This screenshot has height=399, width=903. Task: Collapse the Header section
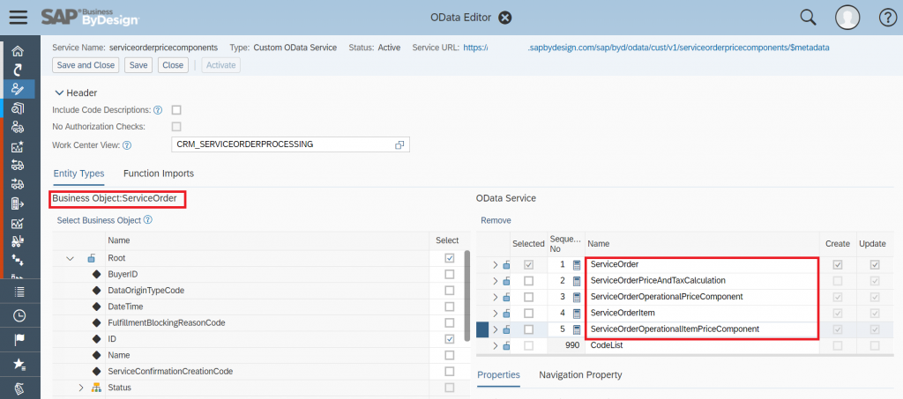coord(59,92)
